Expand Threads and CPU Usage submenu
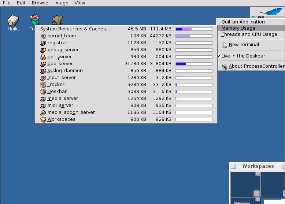 [x=249, y=34]
